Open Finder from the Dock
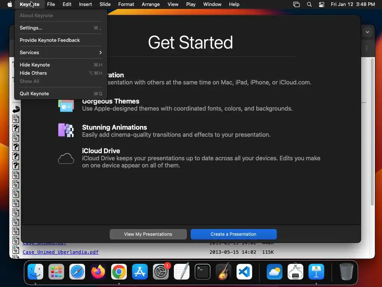This screenshot has width=382, height=287. tap(35, 272)
